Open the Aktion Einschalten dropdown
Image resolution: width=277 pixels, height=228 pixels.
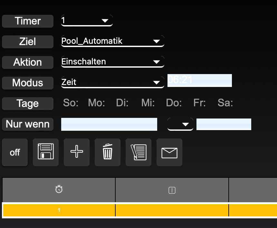tap(113, 62)
